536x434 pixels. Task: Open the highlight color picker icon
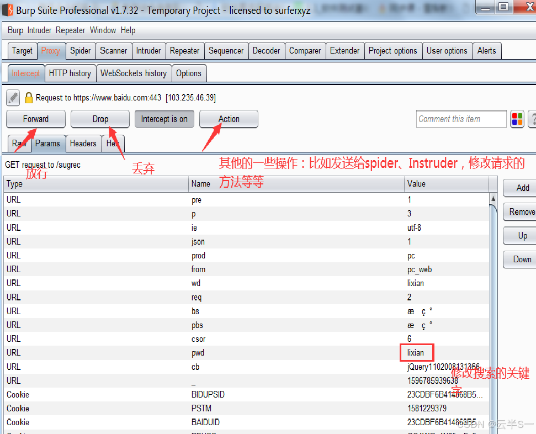pyautogui.click(x=517, y=119)
